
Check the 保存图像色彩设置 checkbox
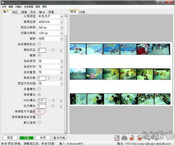pyautogui.click(x=39, y=117)
